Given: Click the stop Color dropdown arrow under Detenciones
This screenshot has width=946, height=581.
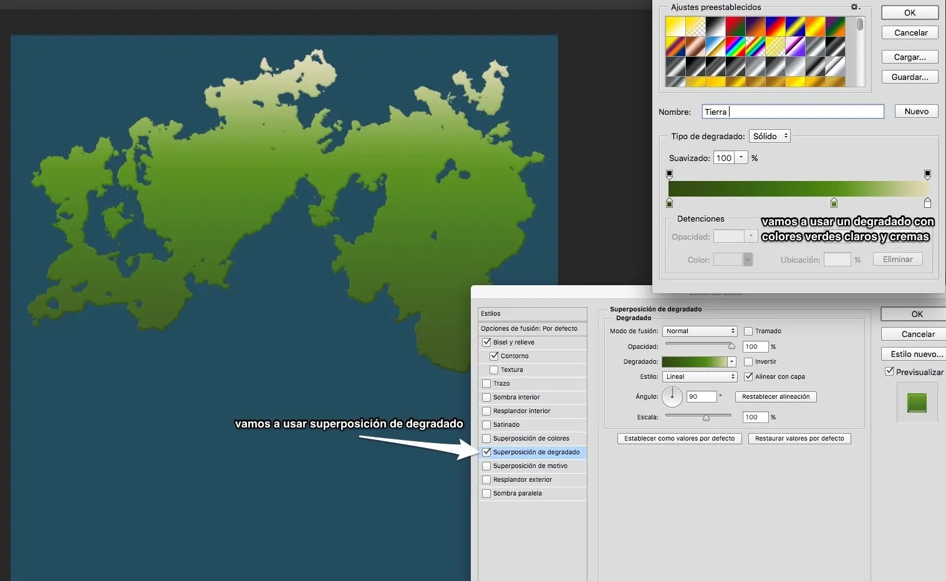Looking at the screenshot, I should tap(748, 259).
